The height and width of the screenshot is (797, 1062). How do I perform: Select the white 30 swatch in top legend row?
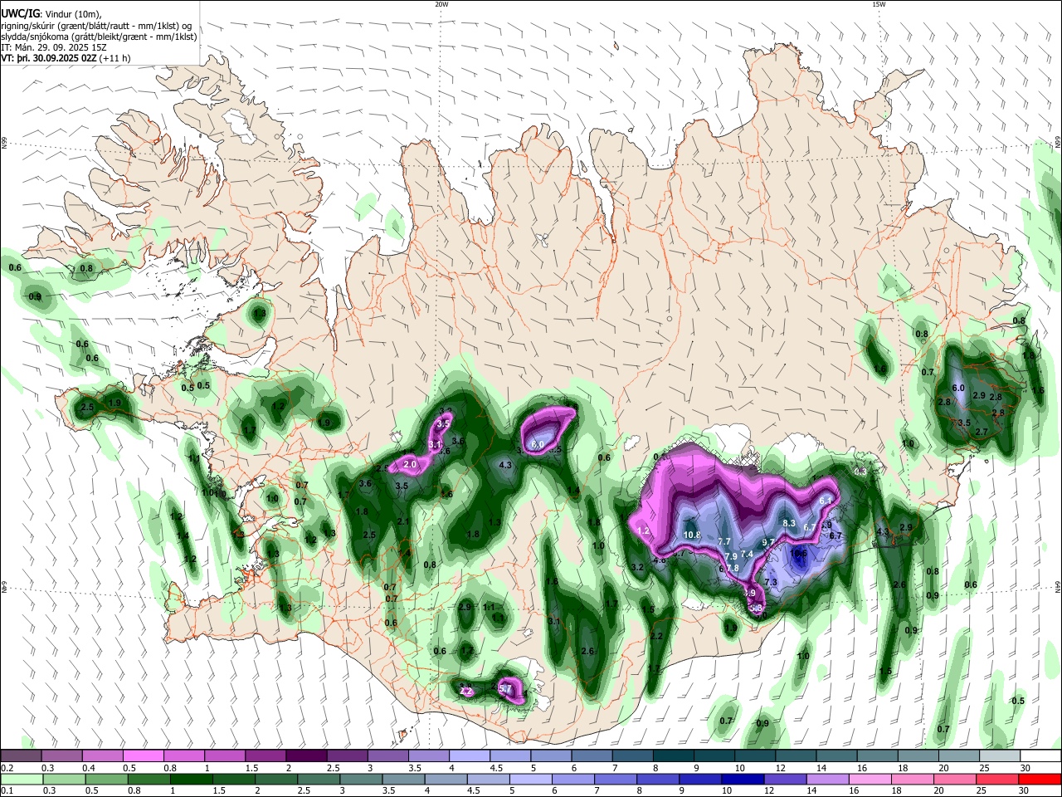tap(1040, 755)
